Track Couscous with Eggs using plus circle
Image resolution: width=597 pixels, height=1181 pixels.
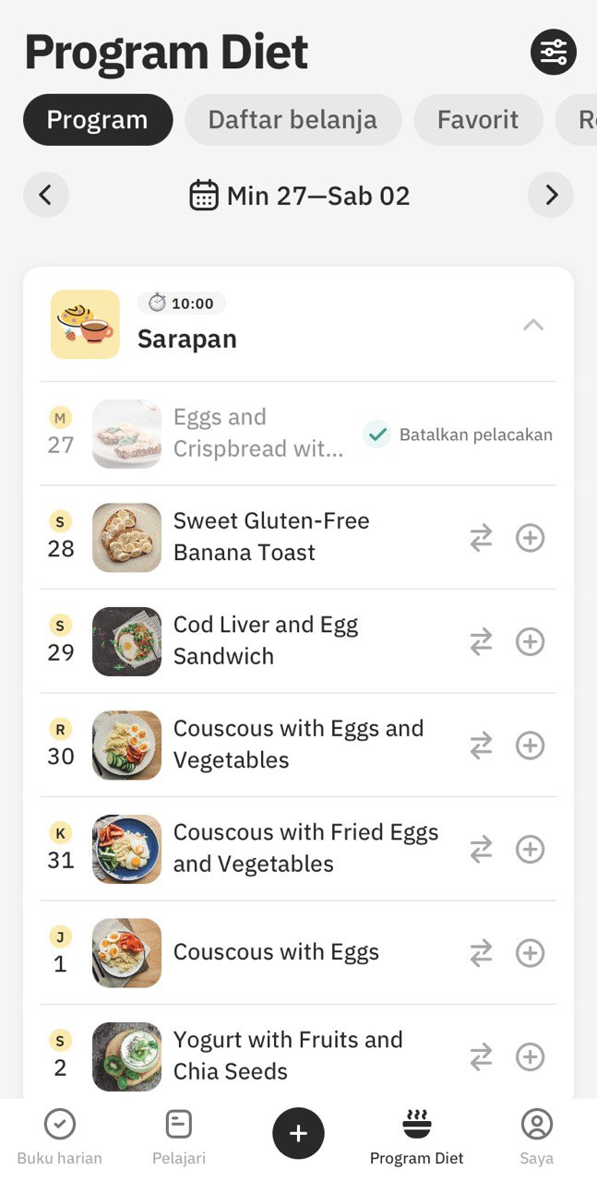point(530,953)
